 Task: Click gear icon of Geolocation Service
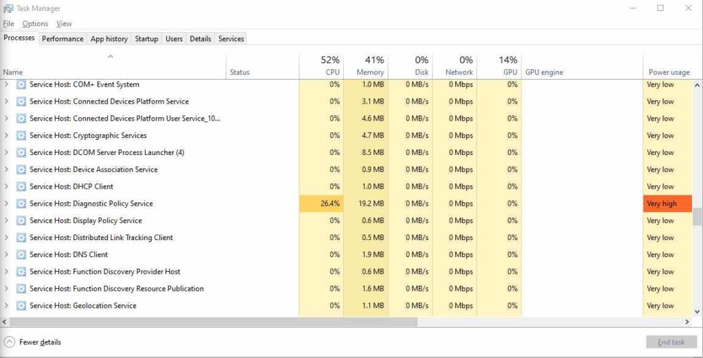pos(21,306)
